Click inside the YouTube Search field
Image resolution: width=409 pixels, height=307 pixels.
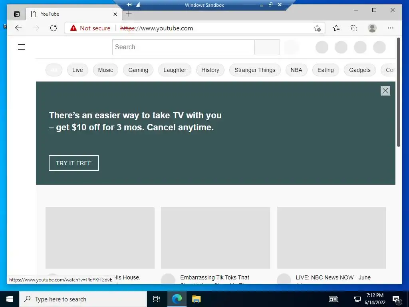[x=183, y=47]
